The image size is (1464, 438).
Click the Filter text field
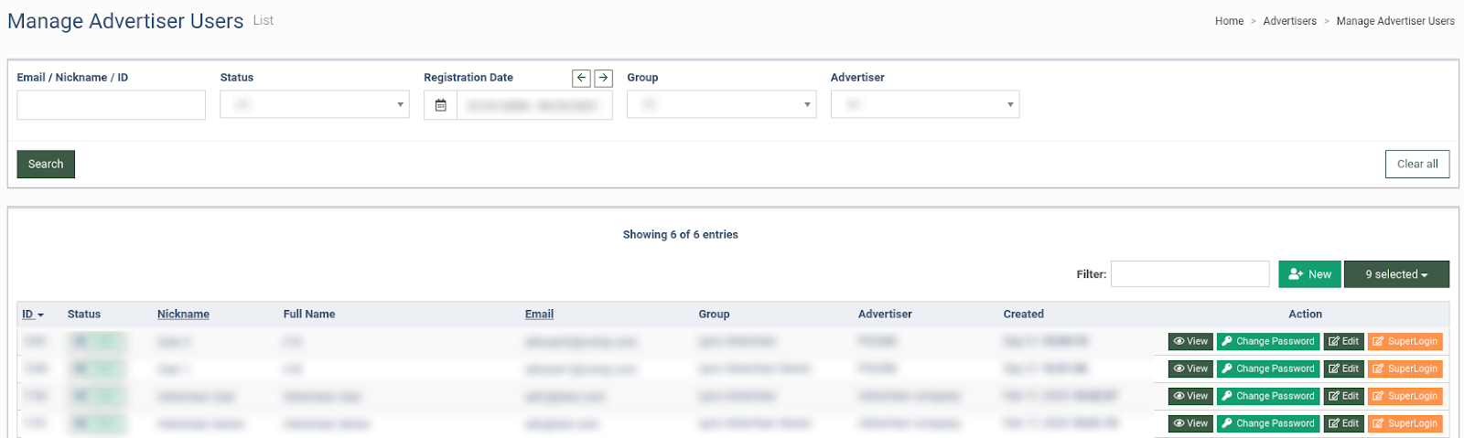pos(1189,274)
